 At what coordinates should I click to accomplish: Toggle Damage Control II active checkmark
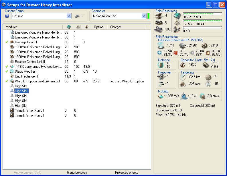pos(7,42)
